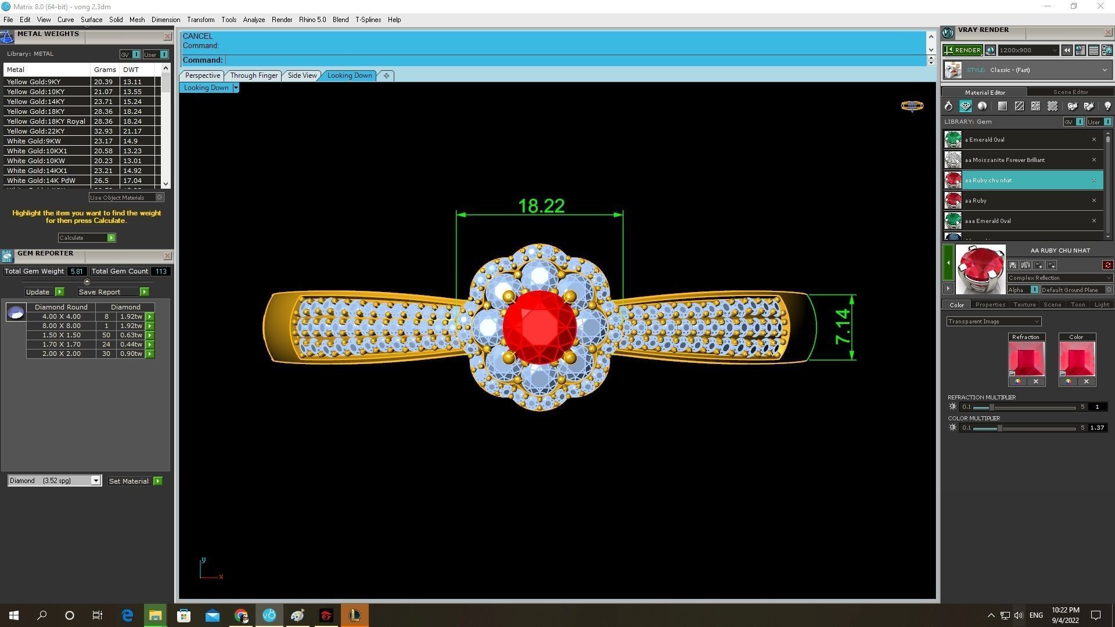Click the green arrow for 1.50 X 1.50 row
Image resolution: width=1115 pixels, height=627 pixels.
(x=150, y=336)
